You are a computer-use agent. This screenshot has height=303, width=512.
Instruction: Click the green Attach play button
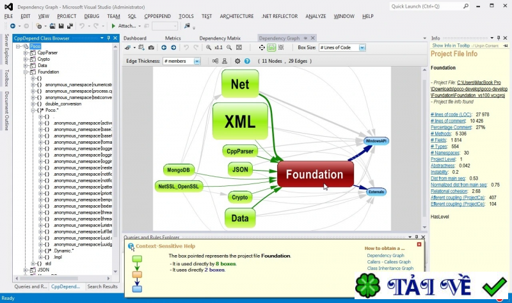[x=113, y=26]
